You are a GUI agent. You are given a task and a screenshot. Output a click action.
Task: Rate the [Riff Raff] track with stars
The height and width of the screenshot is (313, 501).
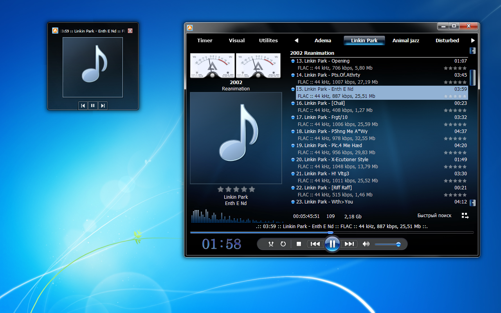pos(455,195)
